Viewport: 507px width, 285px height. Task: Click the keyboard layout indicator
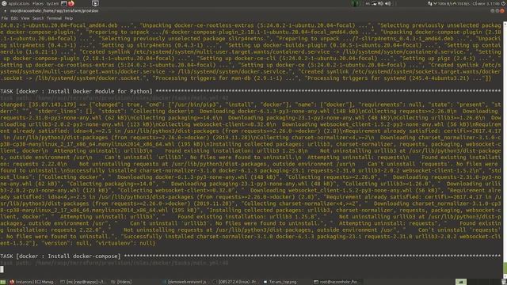pyautogui.click(x=368, y=3)
